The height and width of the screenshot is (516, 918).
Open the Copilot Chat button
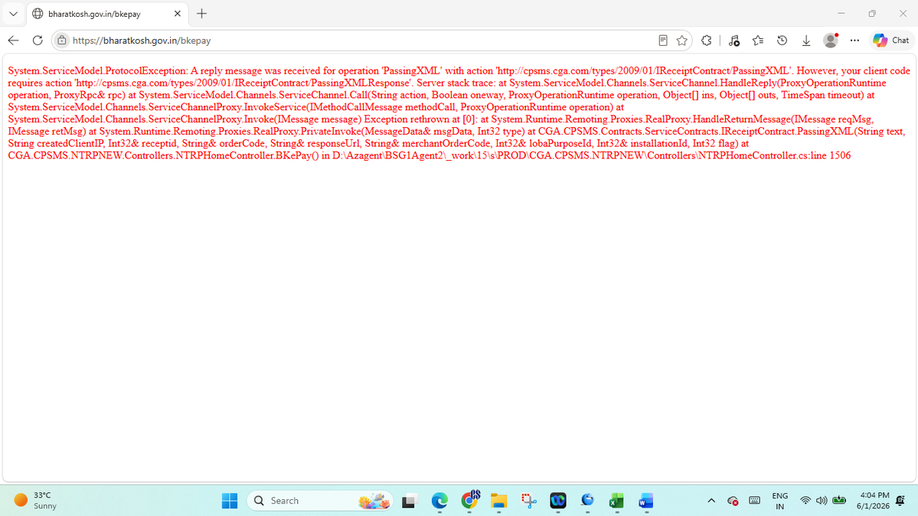point(891,41)
